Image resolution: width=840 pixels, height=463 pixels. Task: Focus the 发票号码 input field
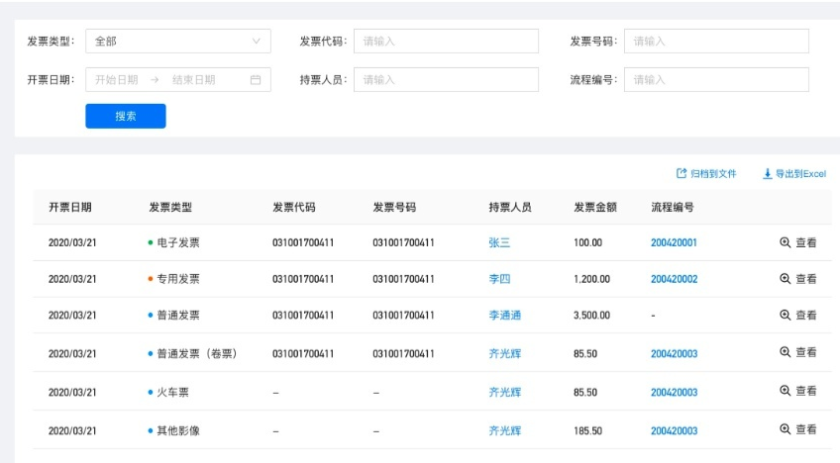click(x=716, y=42)
